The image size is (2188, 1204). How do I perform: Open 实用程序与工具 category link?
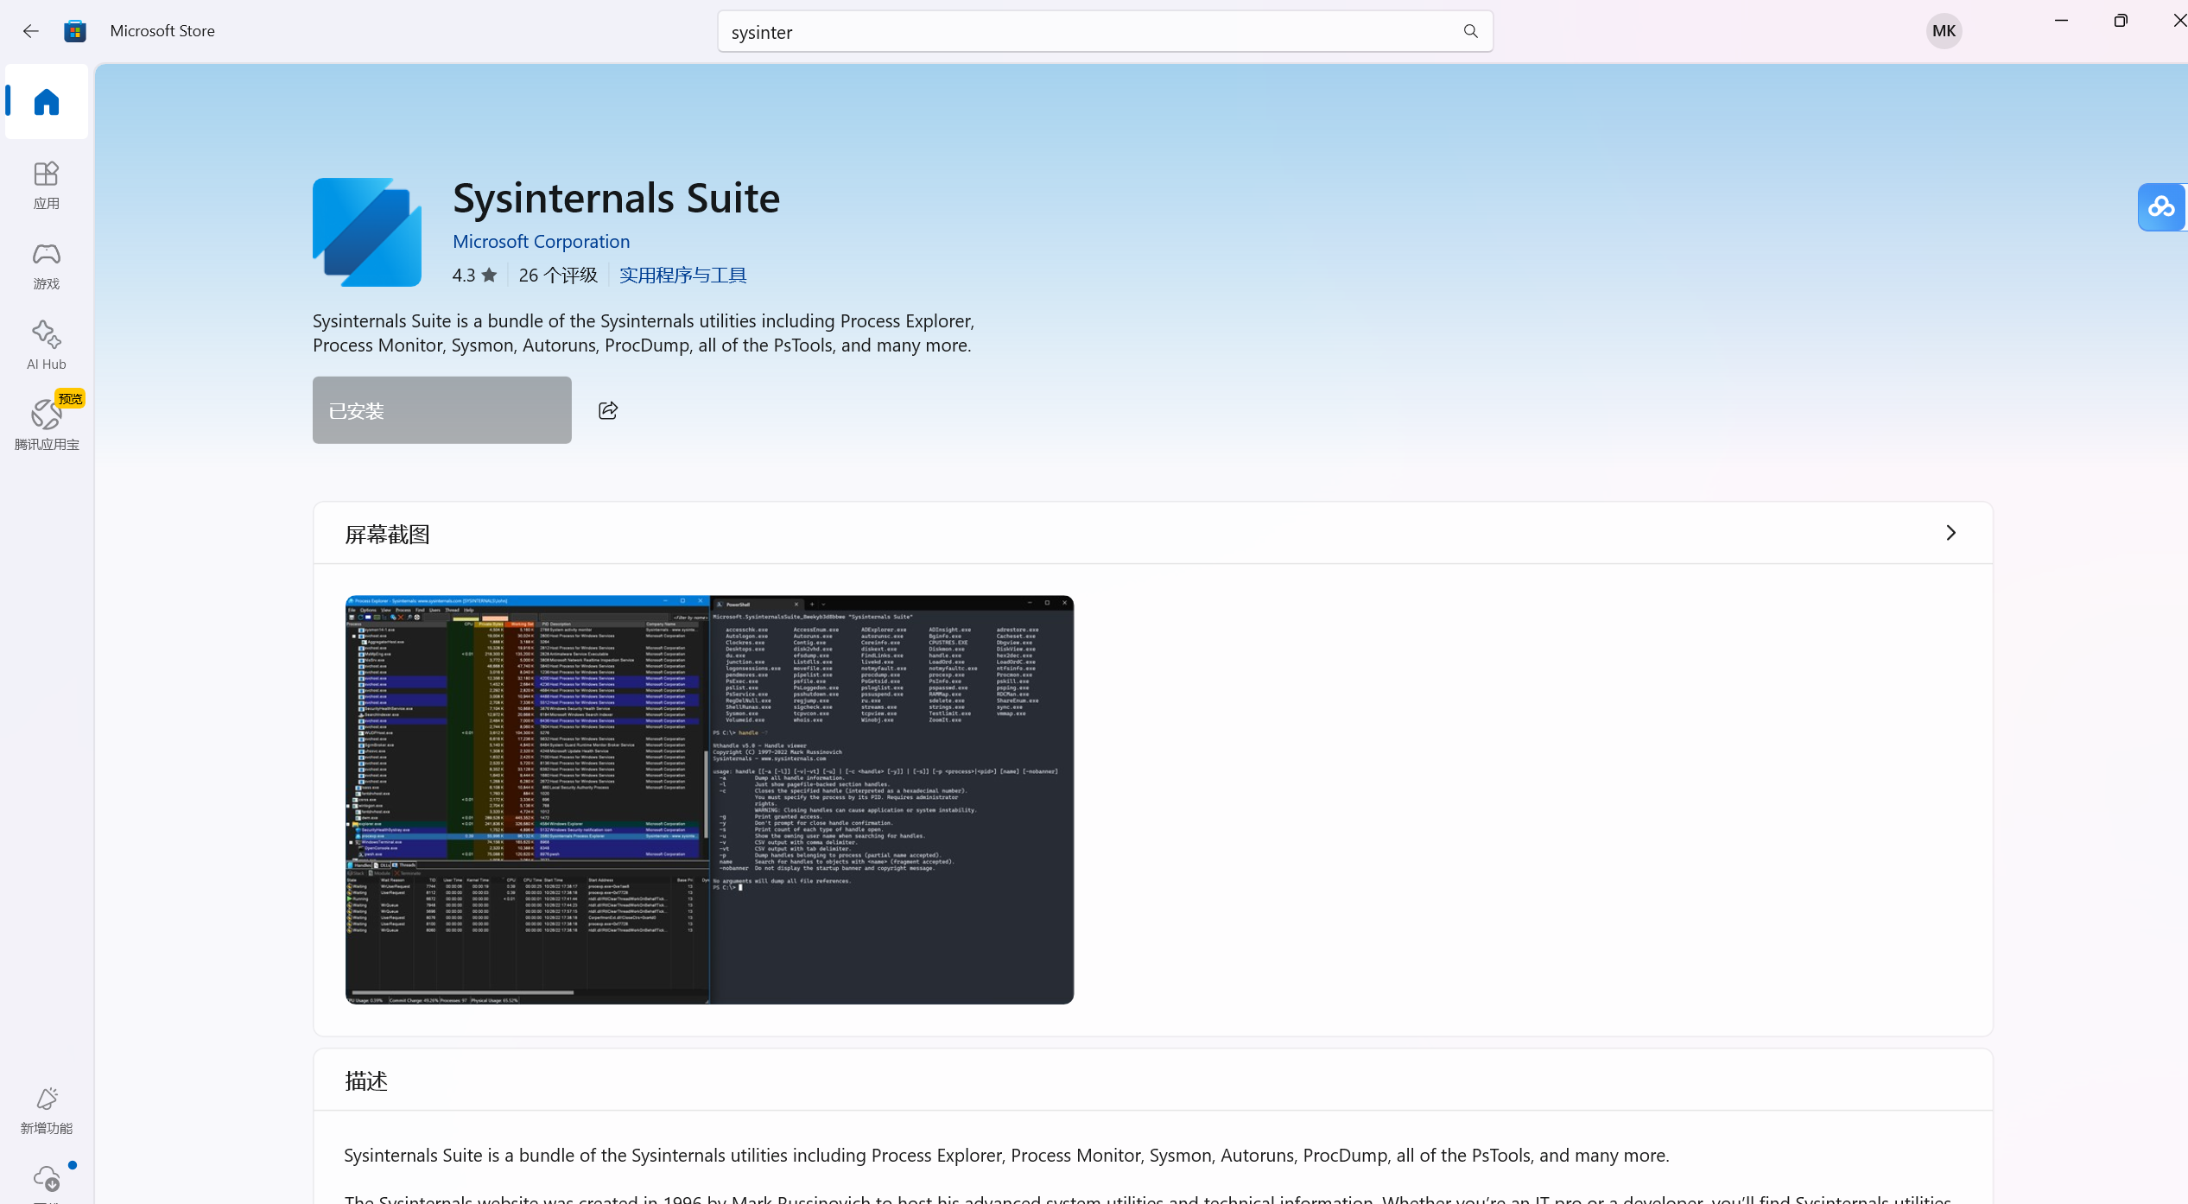tap(682, 276)
